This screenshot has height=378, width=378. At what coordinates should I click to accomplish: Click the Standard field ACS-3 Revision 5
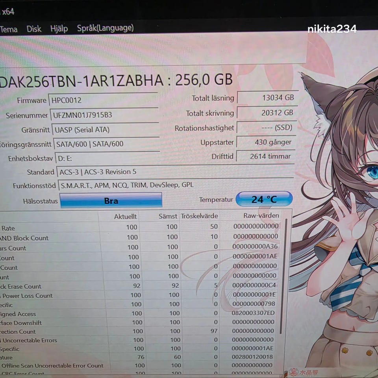[x=175, y=172]
